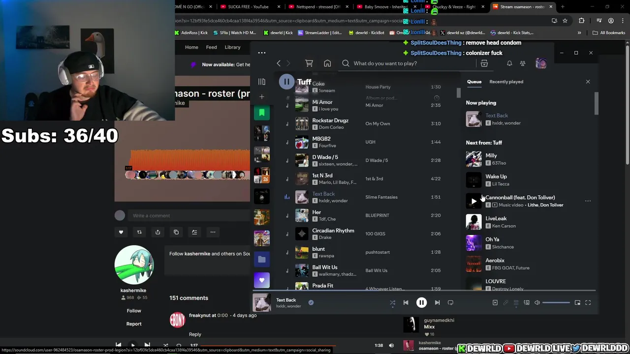Open Spotify miniplayer

(577, 303)
